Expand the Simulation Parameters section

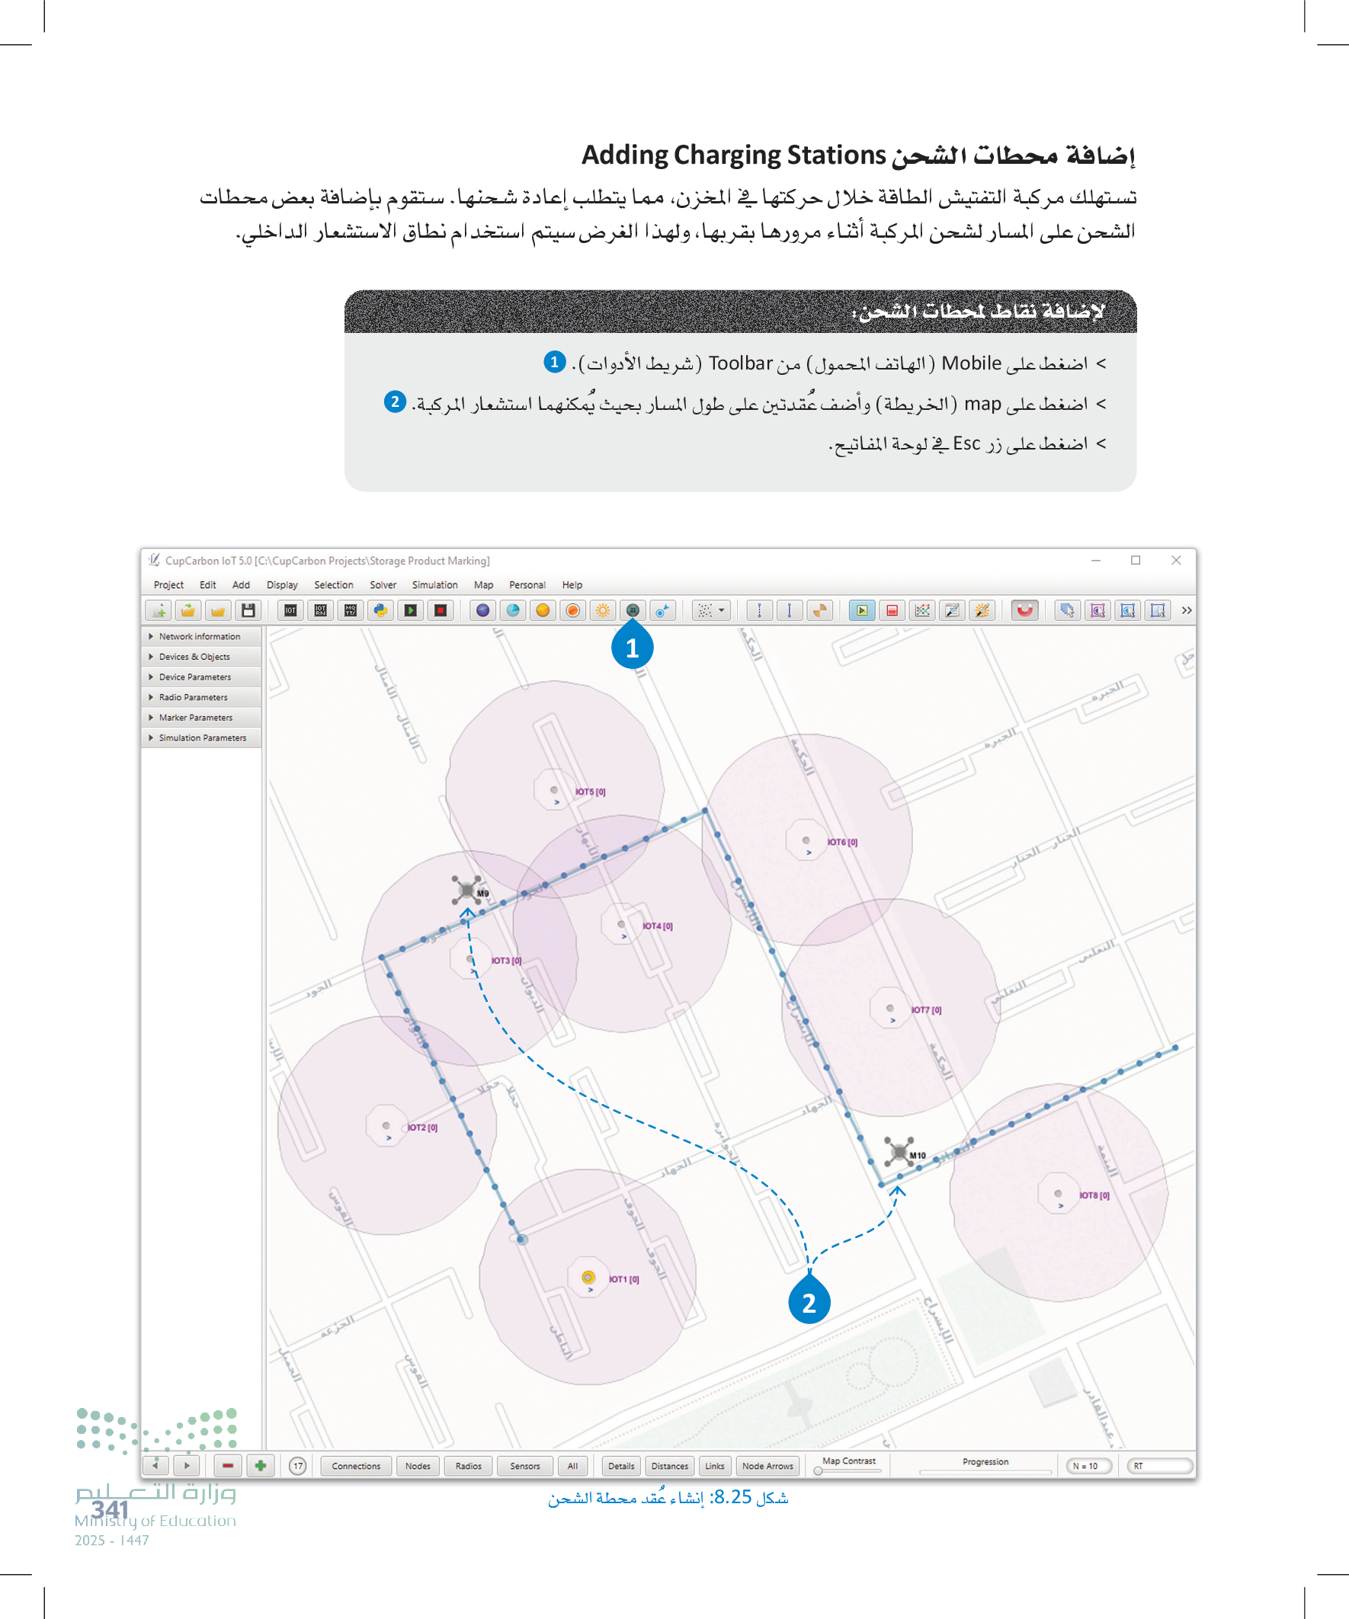(202, 738)
